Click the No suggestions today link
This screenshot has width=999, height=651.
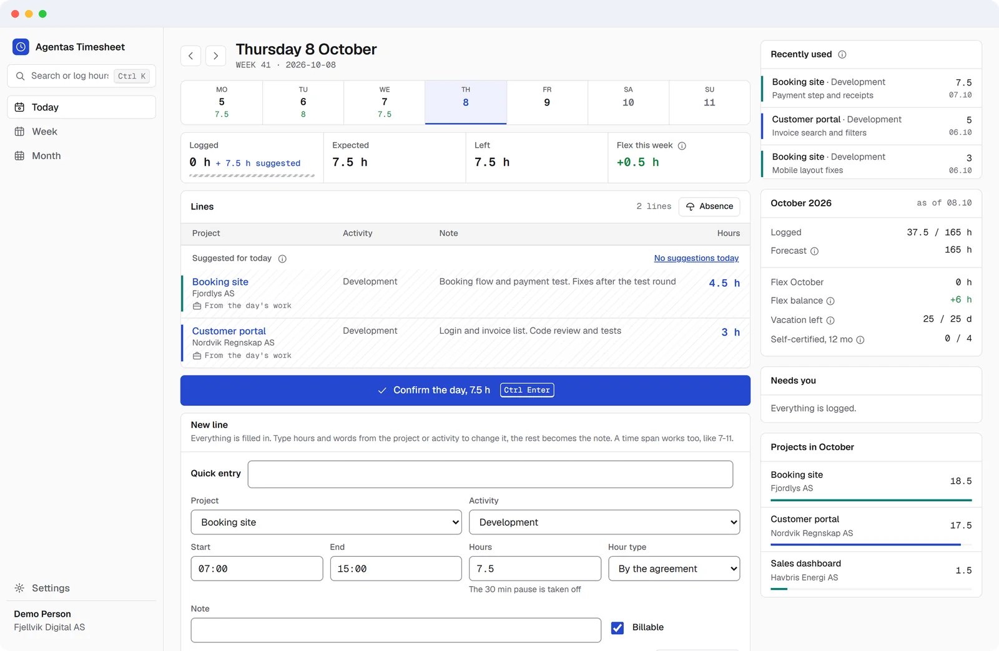[696, 258]
